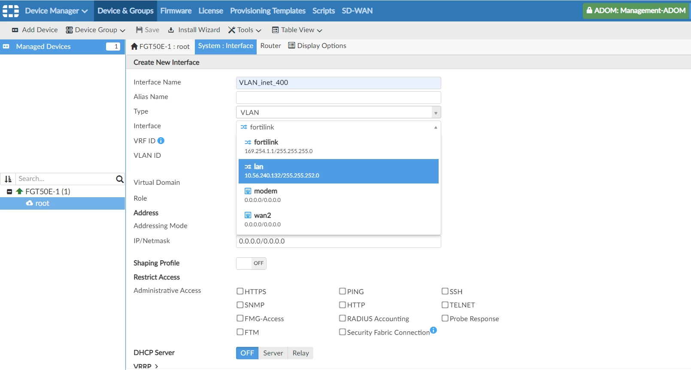The height and width of the screenshot is (370, 691).
Task: Click the device Search input box
Action: pos(66,179)
